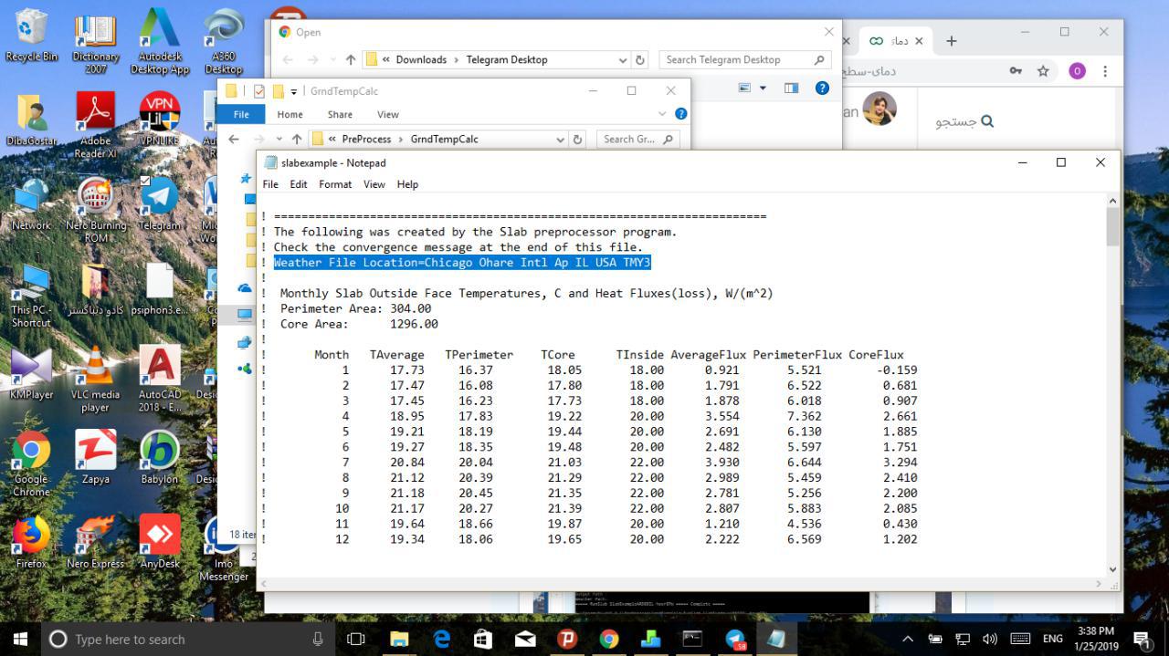Launch Firefox from the desktop
This screenshot has width=1169, height=656.
coord(31,541)
